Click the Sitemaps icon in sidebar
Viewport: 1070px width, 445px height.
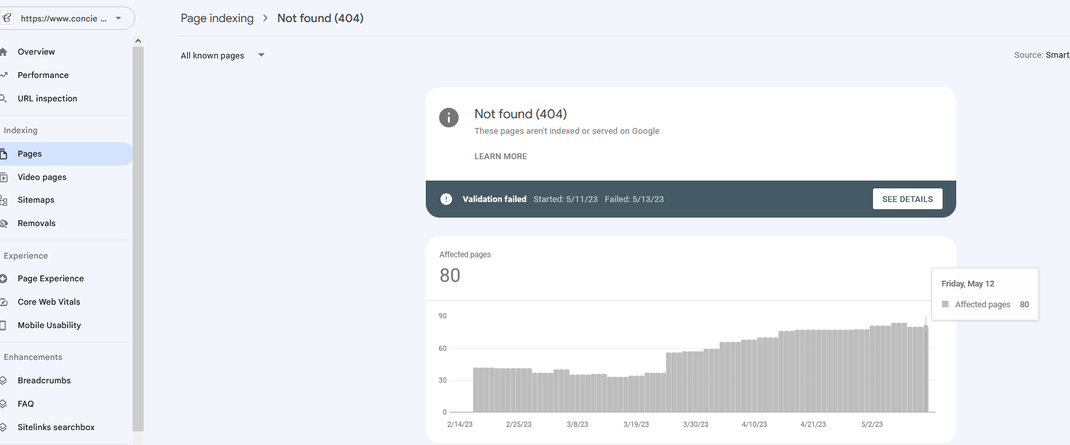[x=3, y=200]
